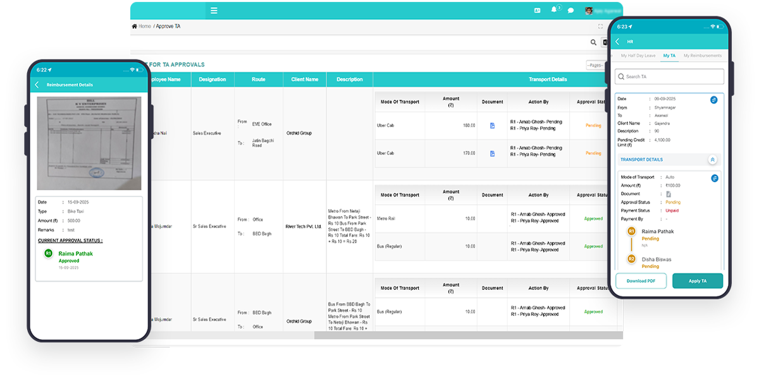This screenshot has width=759, height=379.
Task: Open the hamburger menu in the top bar
Action: pyautogui.click(x=214, y=11)
